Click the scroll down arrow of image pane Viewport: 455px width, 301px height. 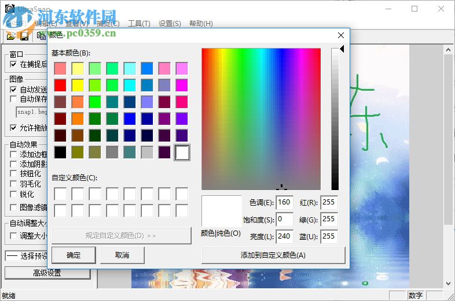pos(448,284)
